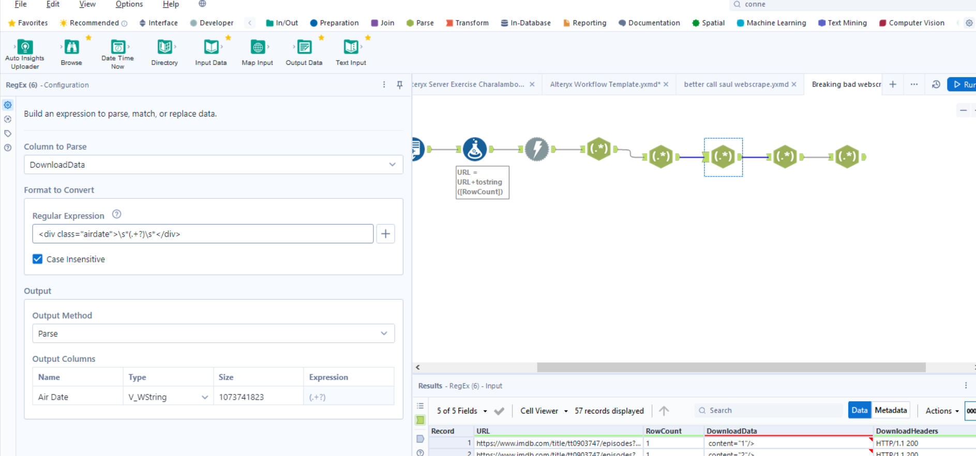Viewport: 976px width, 456px height.
Task: Toggle favorite star on Text Input tool
Action: pyautogui.click(x=368, y=38)
